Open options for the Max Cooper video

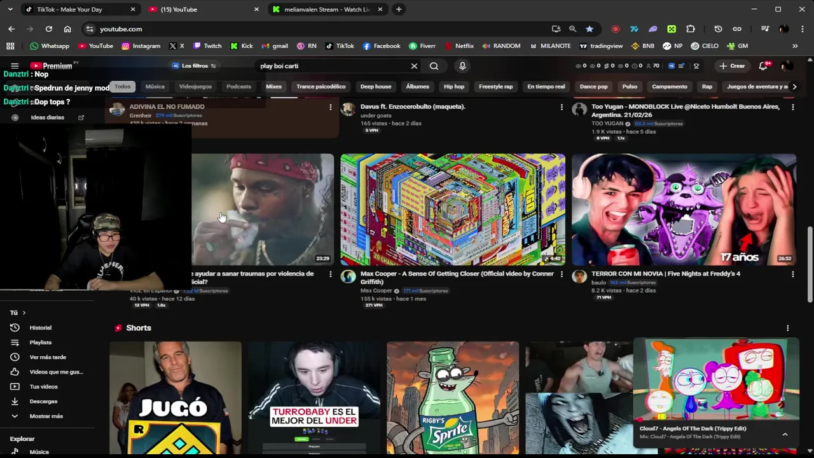(561, 274)
